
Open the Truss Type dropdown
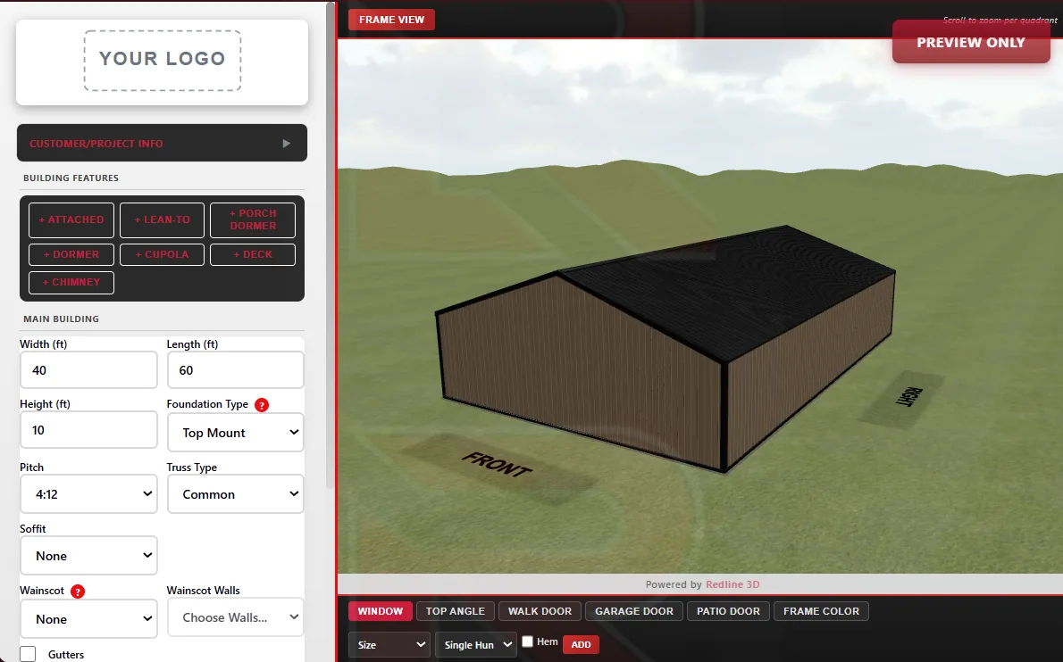tap(235, 494)
